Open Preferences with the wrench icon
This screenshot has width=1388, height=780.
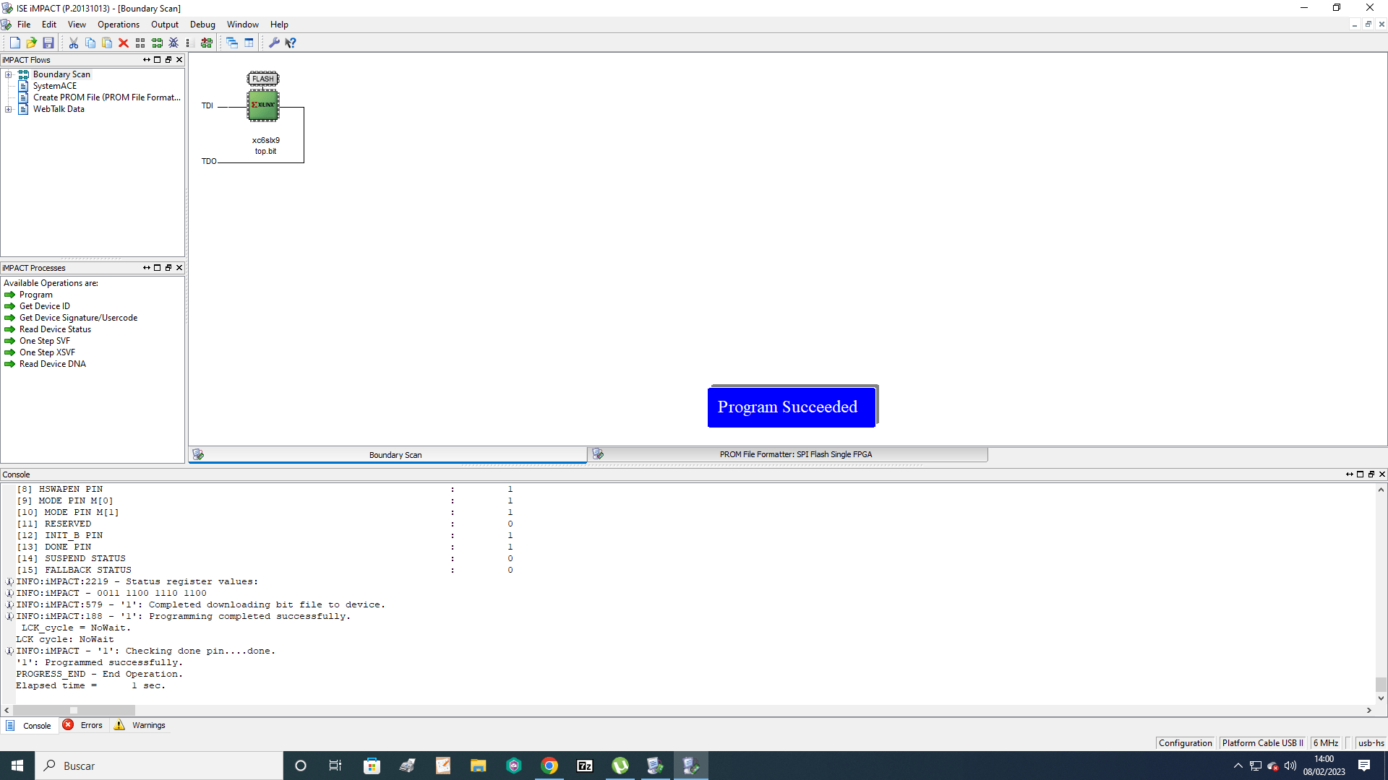(274, 43)
